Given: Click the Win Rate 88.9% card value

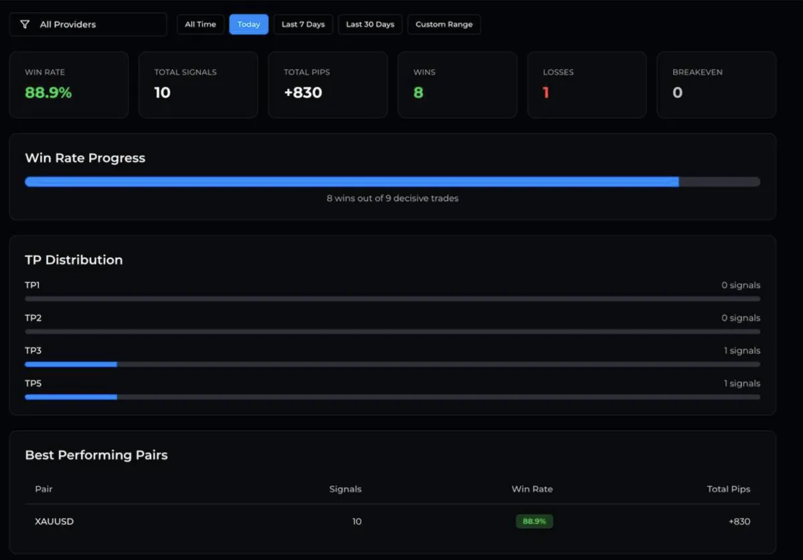Looking at the screenshot, I should [48, 93].
